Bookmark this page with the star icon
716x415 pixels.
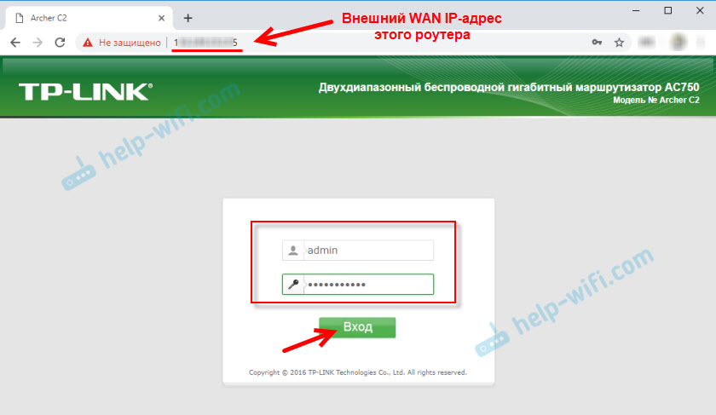click(619, 43)
